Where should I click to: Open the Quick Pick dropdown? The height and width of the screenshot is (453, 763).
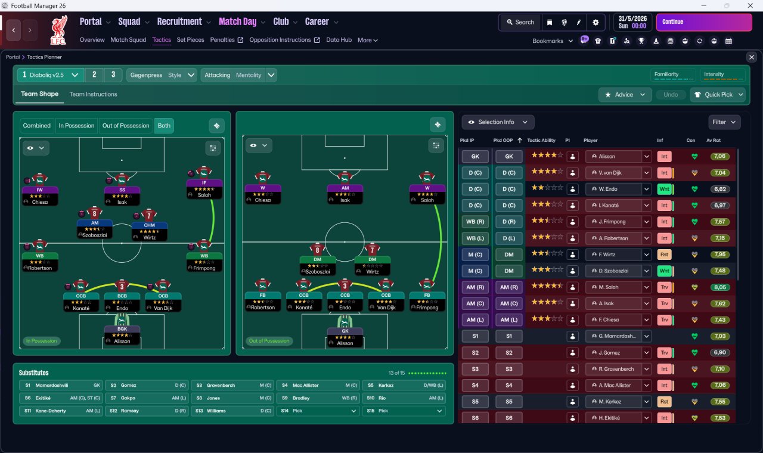[718, 95]
